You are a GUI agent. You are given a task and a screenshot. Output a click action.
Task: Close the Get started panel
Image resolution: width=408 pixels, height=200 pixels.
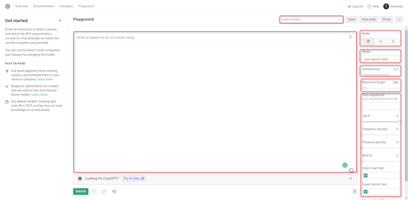pos(60,20)
